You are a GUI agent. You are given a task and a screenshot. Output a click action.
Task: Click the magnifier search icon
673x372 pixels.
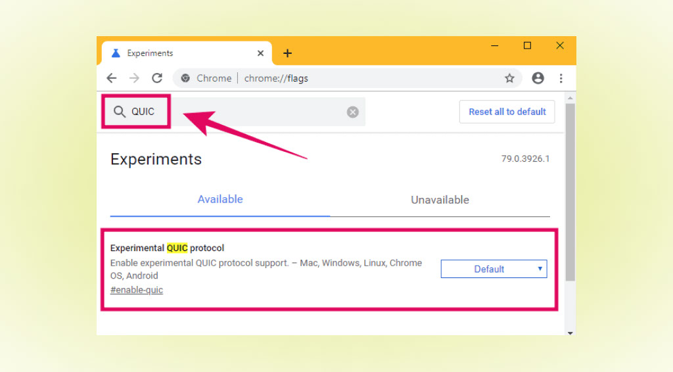(120, 112)
